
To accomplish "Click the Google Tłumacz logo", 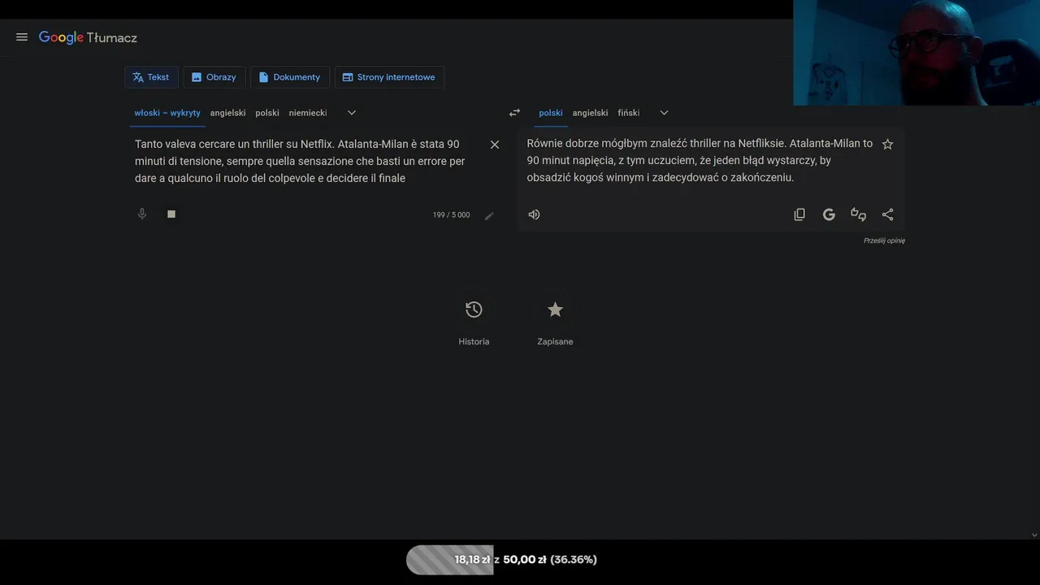I will coord(88,37).
